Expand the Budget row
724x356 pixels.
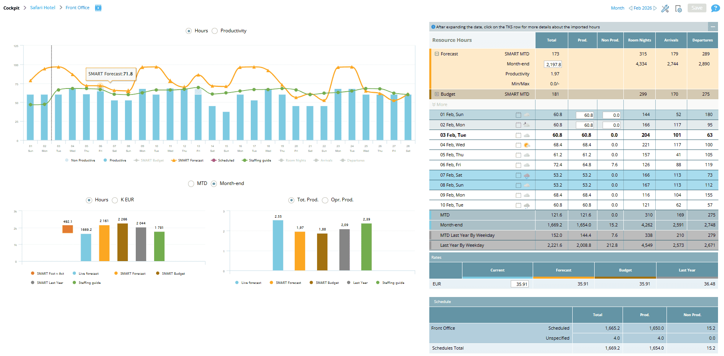(437, 94)
